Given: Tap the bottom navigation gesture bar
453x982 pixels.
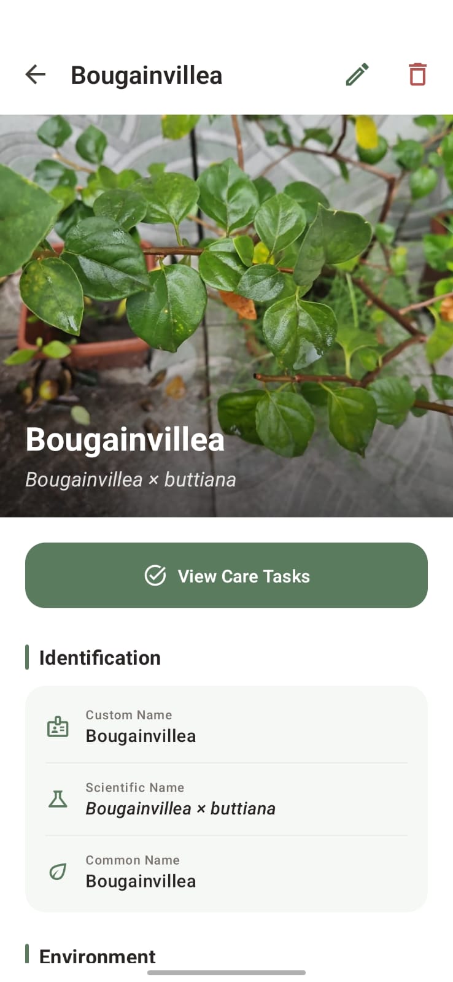Looking at the screenshot, I should (x=226, y=973).
